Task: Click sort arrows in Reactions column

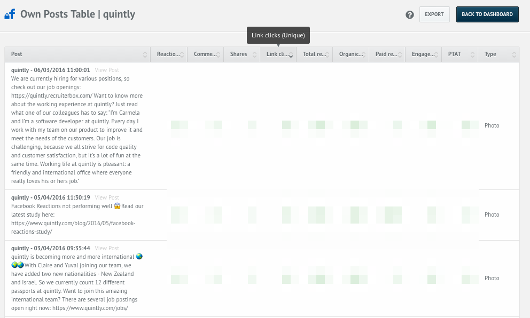Action: pyautogui.click(x=182, y=54)
